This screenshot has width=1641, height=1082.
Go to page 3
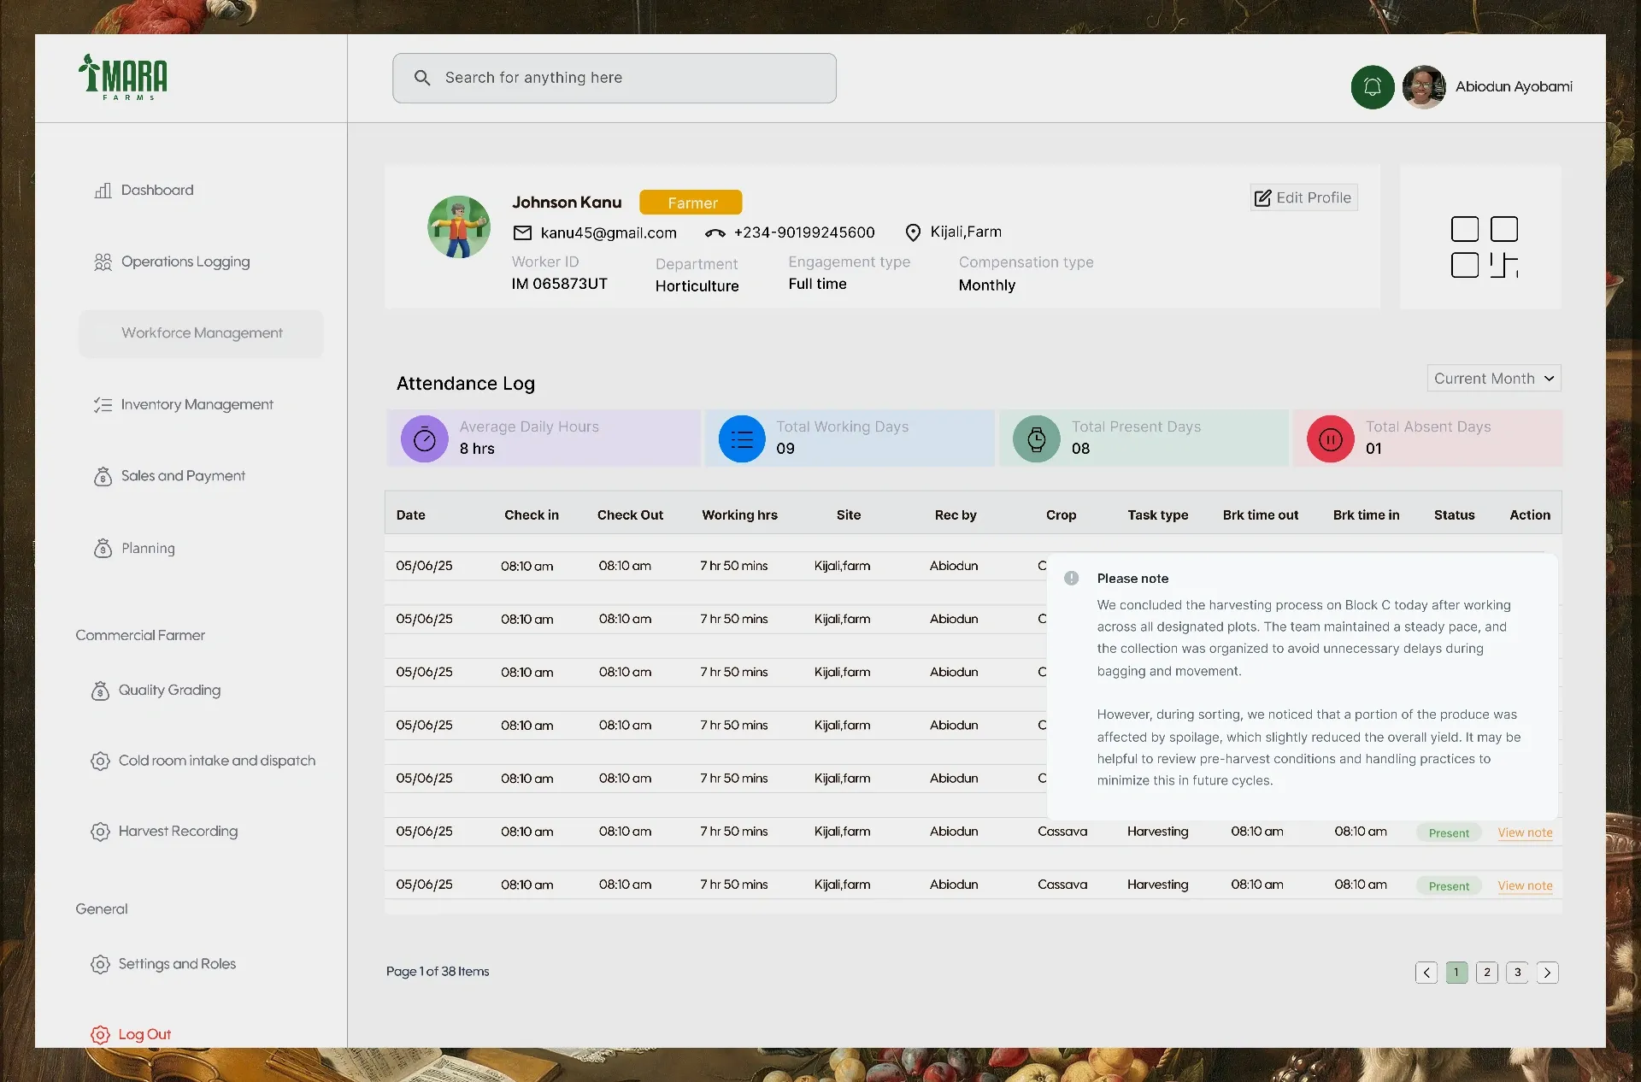[1517, 973]
